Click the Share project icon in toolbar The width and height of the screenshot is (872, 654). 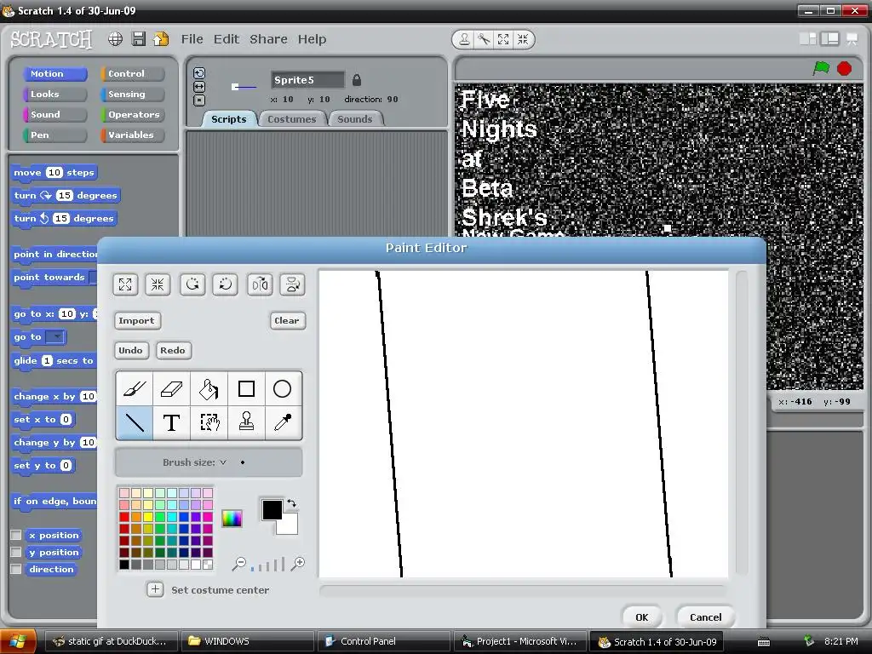161,39
